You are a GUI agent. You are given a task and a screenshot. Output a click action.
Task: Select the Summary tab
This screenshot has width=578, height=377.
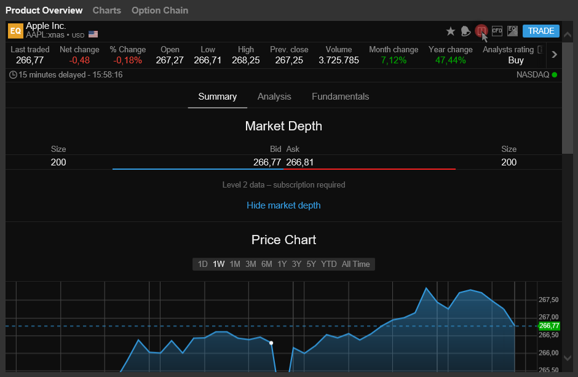tap(218, 97)
